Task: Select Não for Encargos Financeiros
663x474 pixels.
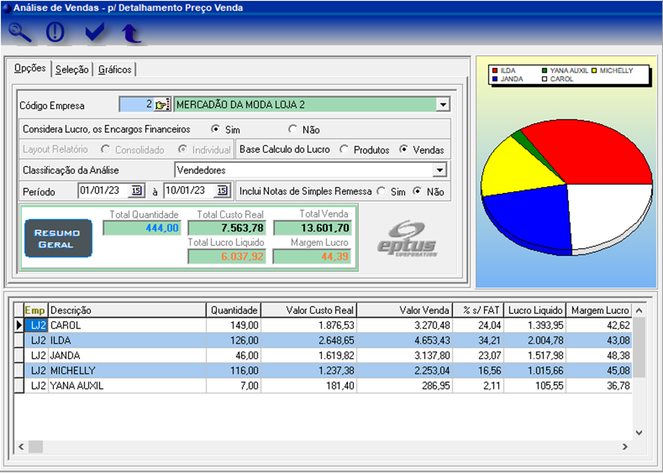Action: click(293, 129)
